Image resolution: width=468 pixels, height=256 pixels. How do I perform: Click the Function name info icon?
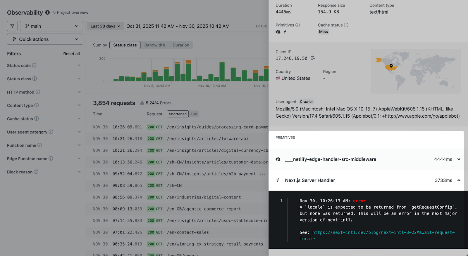(40, 145)
